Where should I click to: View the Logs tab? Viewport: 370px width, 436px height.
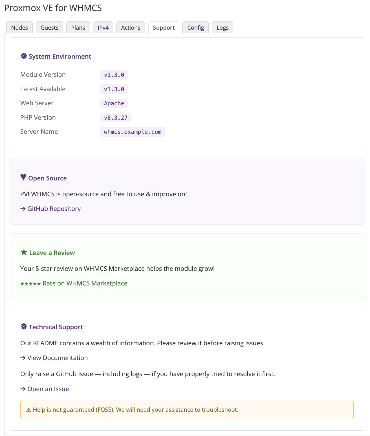pyautogui.click(x=222, y=27)
